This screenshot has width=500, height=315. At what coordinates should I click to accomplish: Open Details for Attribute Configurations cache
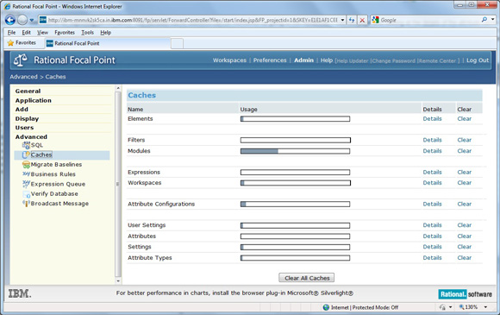[432, 204]
